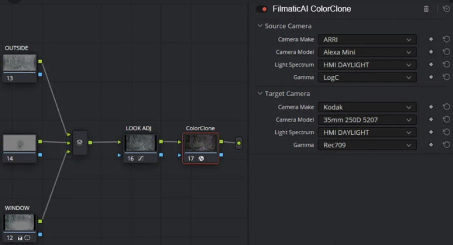Delete the FilmaticAI ColorClone effect via trash icon
The image size is (453, 245).
(x=426, y=9)
